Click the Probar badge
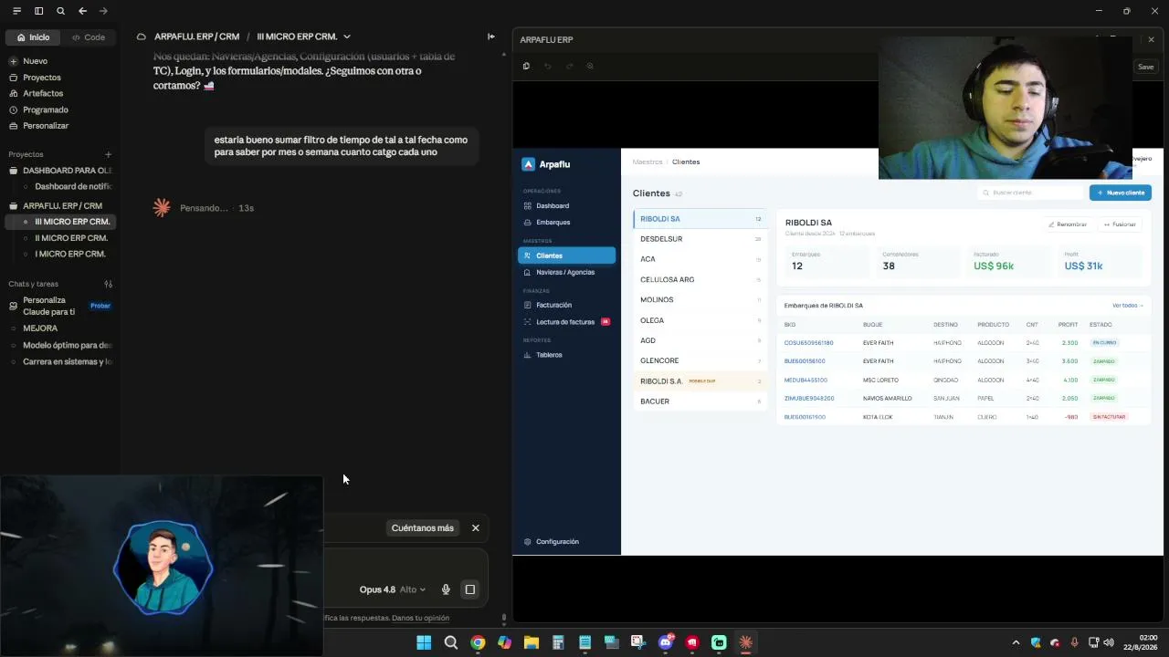The image size is (1169, 657). [x=100, y=306]
